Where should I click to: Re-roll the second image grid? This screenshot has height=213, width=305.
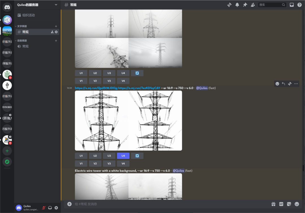[x=137, y=156]
